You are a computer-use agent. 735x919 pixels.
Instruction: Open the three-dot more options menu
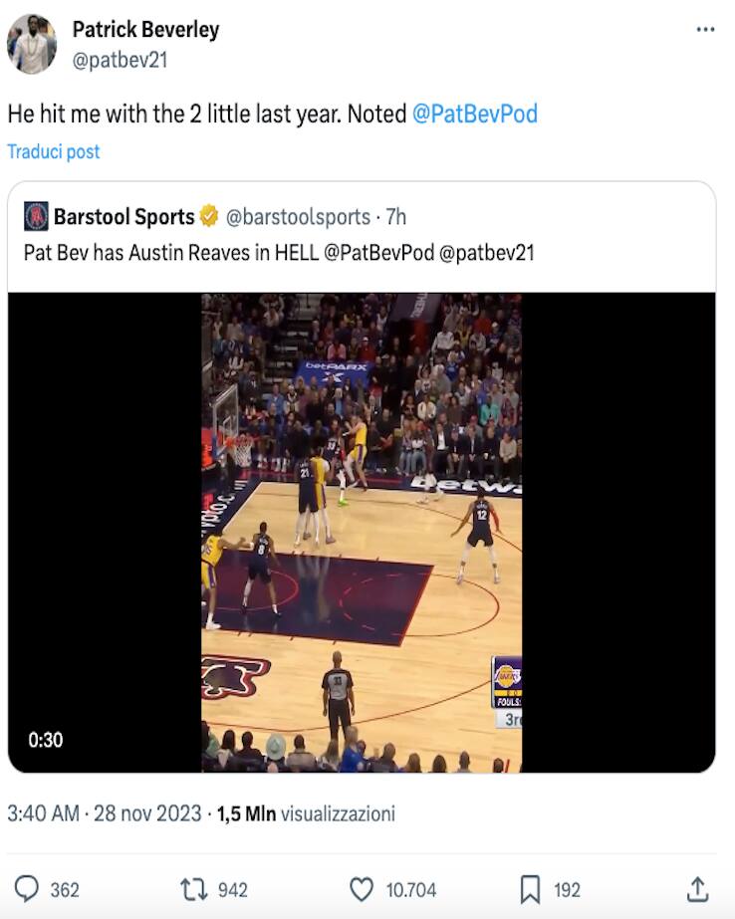pyautogui.click(x=705, y=30)
